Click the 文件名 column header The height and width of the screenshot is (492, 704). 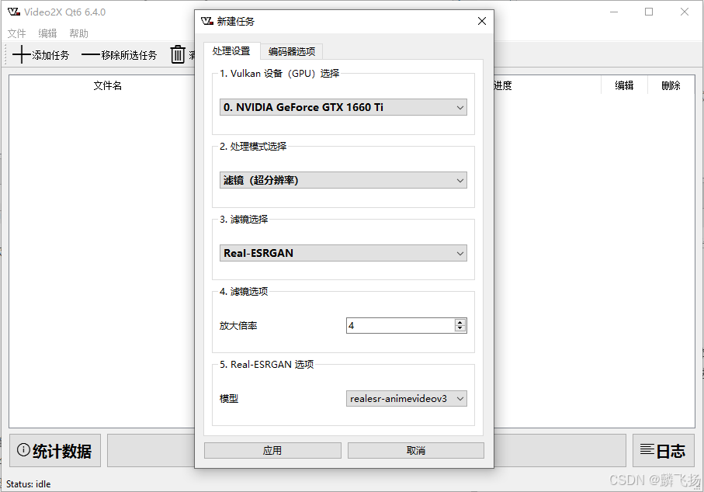pos(107,85)
